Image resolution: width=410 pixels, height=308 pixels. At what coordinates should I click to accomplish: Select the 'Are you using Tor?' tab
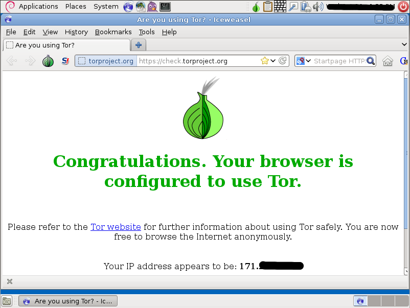coord(66,45)
